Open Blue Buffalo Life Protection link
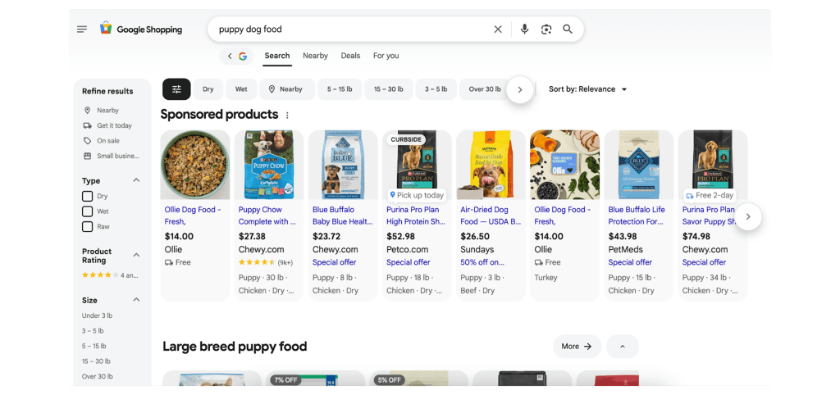The width and height of the screenshot is (840, 395). point(637,216)
